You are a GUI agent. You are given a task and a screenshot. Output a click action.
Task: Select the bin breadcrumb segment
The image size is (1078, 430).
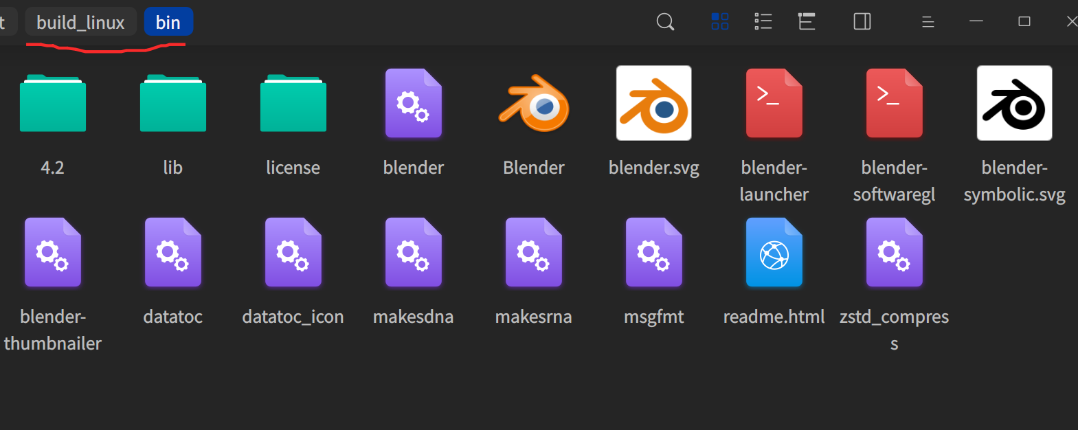pos(168,22)
